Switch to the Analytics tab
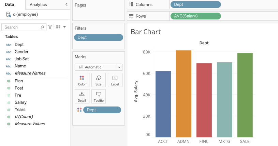 [38, 4]
